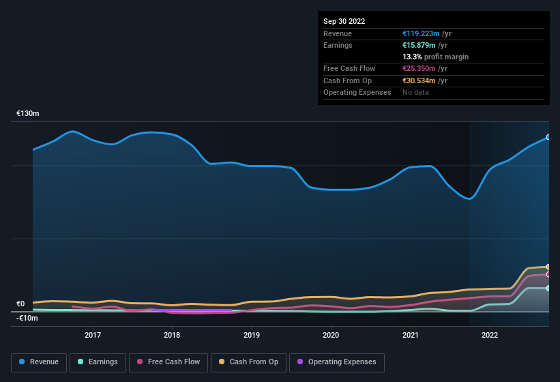Toggle the Operating Expenses legend button
Image resolution: width=560 pixels, height=382 pixels.
336,362
